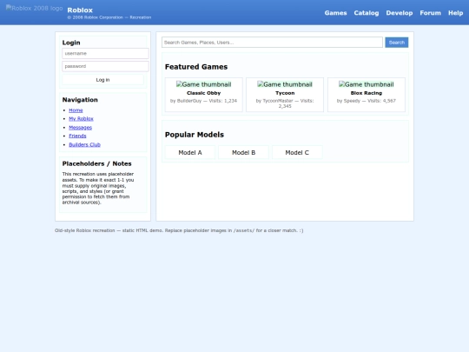
Task: Select the Model B card
Action: coord(243,152)
